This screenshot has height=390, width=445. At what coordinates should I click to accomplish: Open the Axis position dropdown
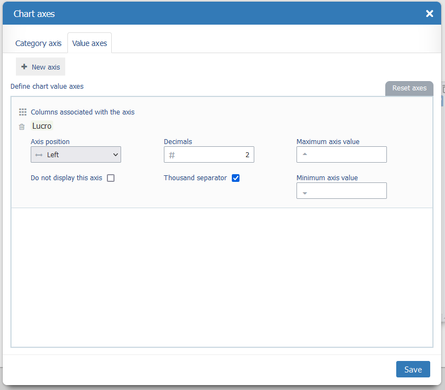(x=76, y=155)
